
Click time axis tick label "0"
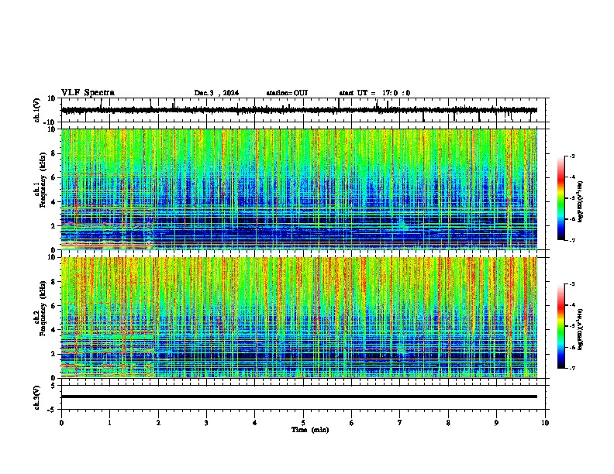(x=61, y=423)
